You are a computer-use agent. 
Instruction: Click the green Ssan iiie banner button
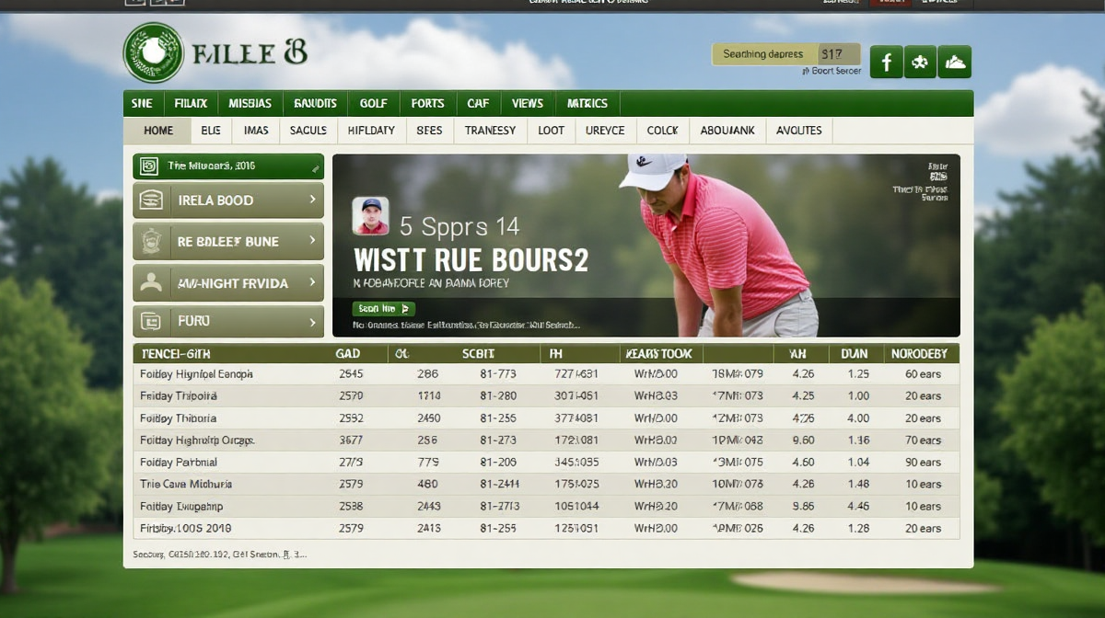(384, 309)
